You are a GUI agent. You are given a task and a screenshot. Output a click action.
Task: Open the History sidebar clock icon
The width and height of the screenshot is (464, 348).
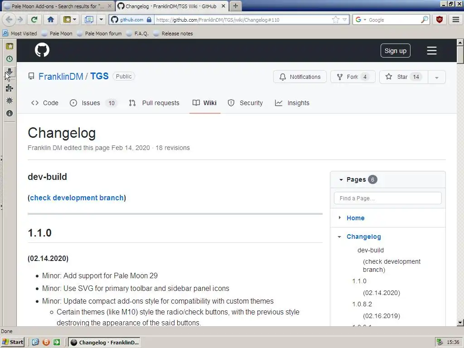10,59
